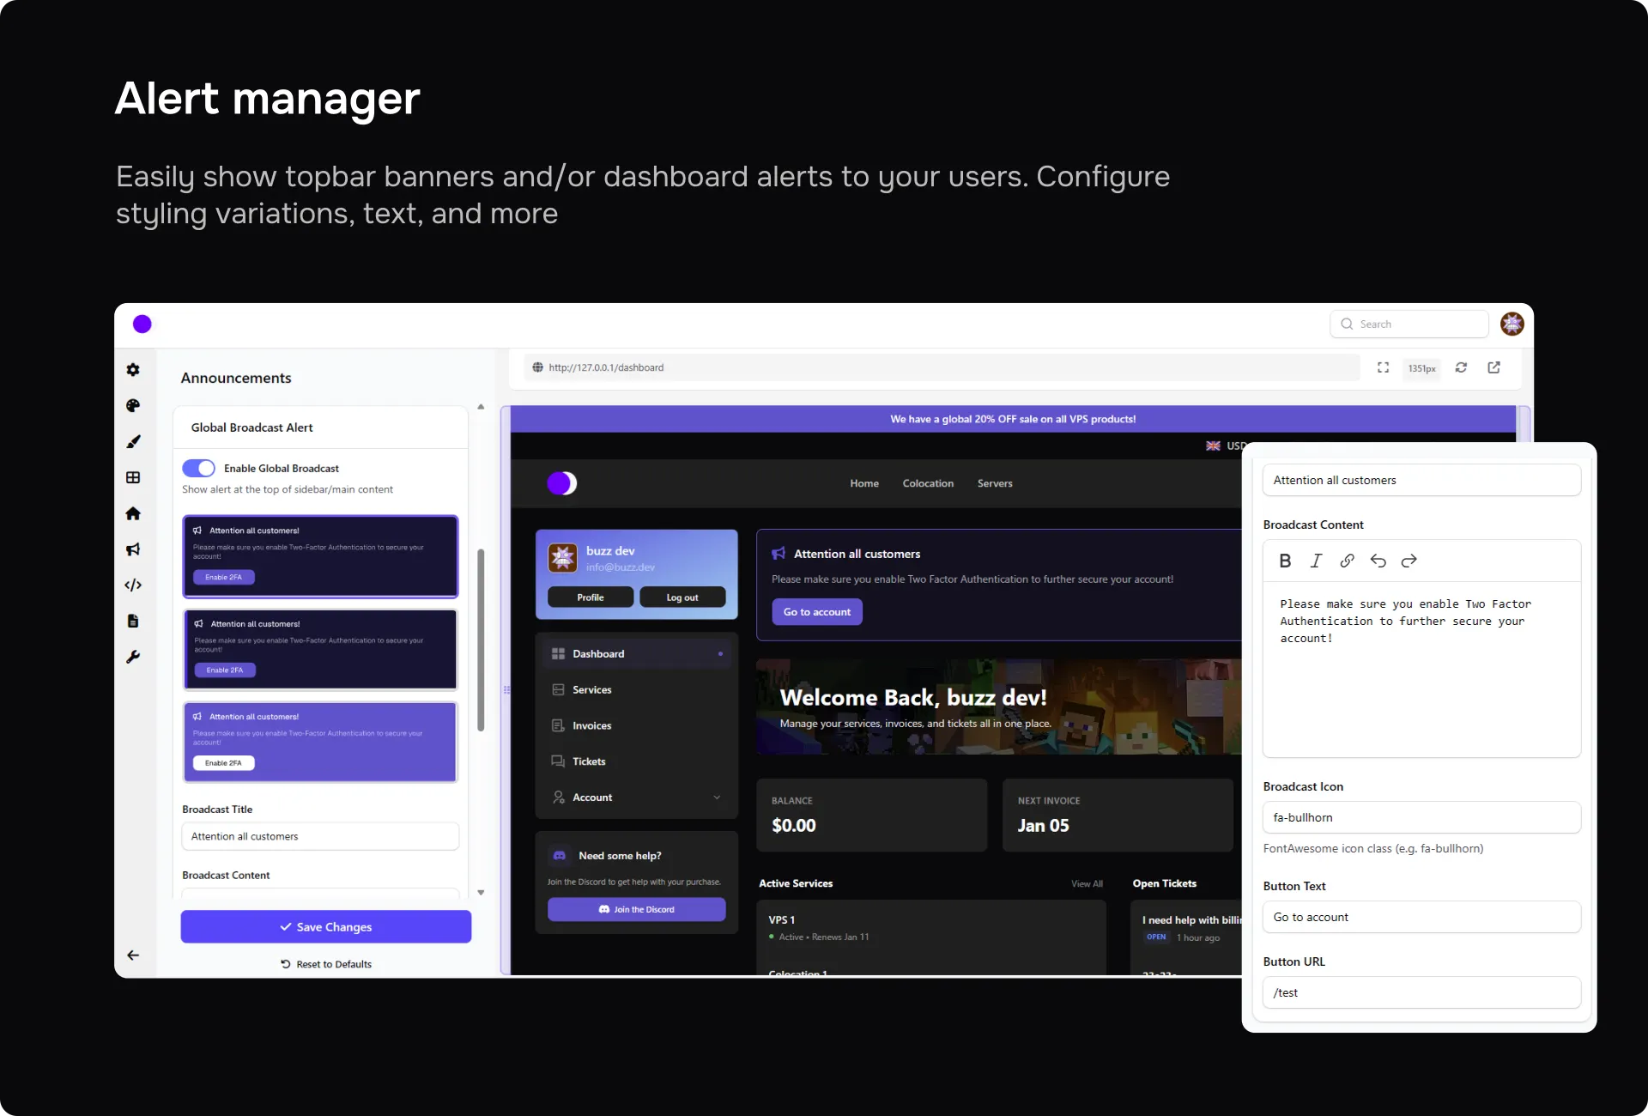1648x1116 pixels.
Task: Select the brush icon in the sidebar
Action: pos(133,442)
